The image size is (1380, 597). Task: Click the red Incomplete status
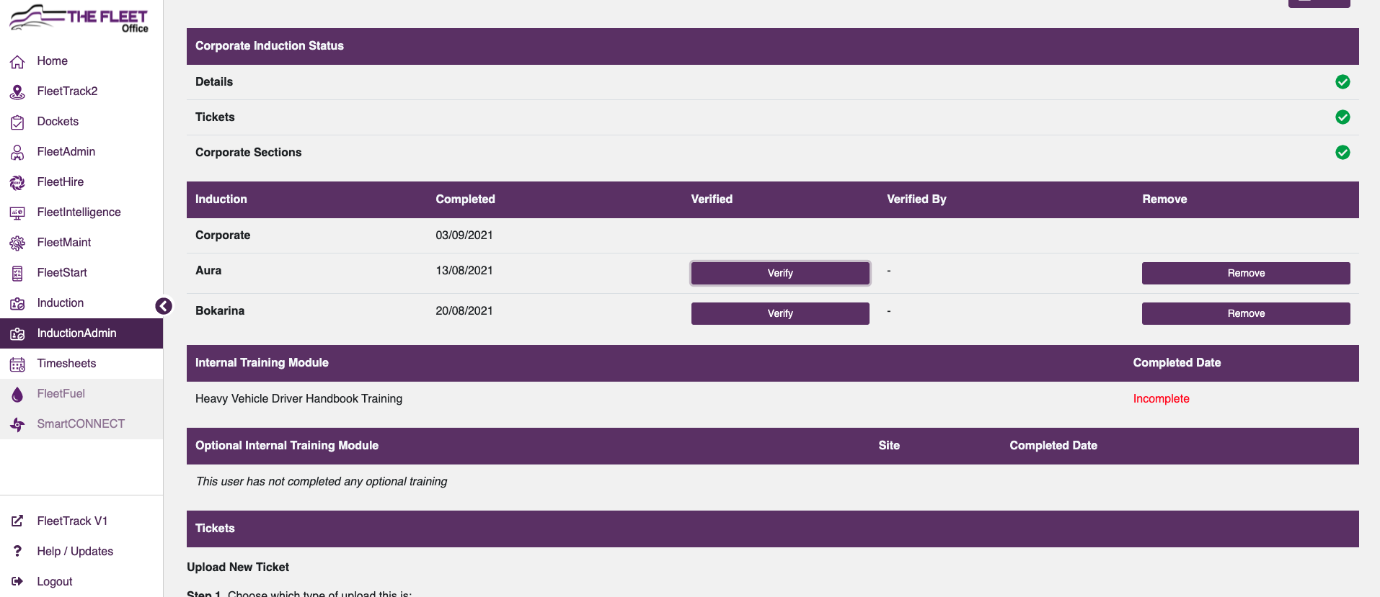1162,399
